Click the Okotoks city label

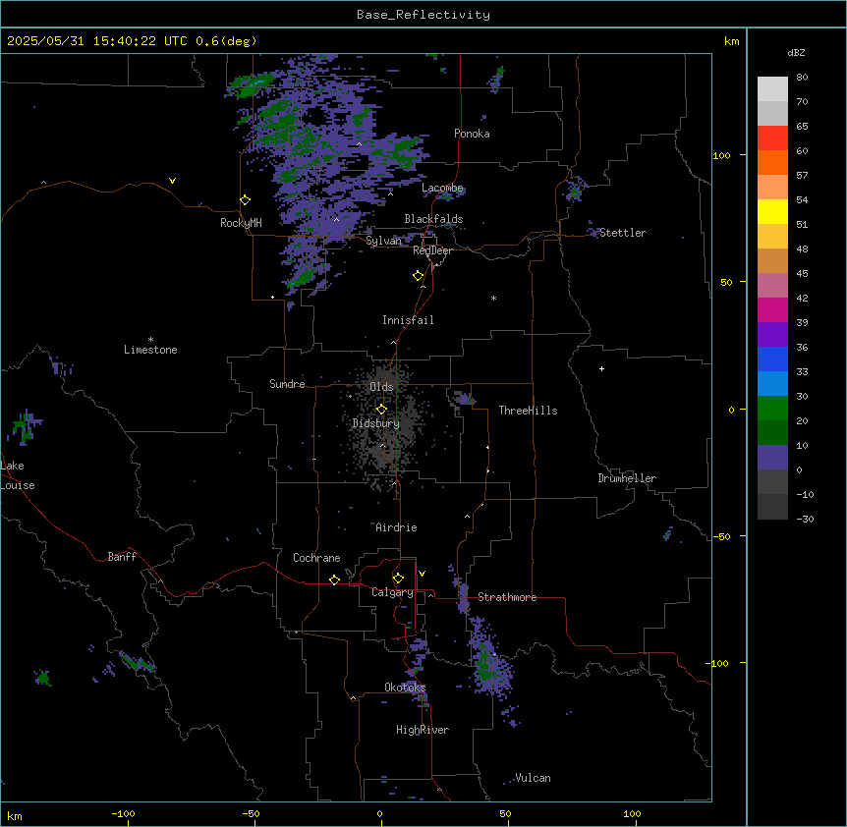coord(405,688)
